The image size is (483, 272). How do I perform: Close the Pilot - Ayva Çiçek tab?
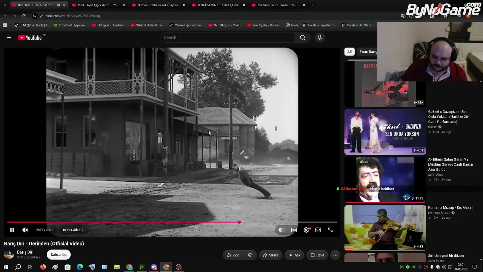[x=124, y=5]
